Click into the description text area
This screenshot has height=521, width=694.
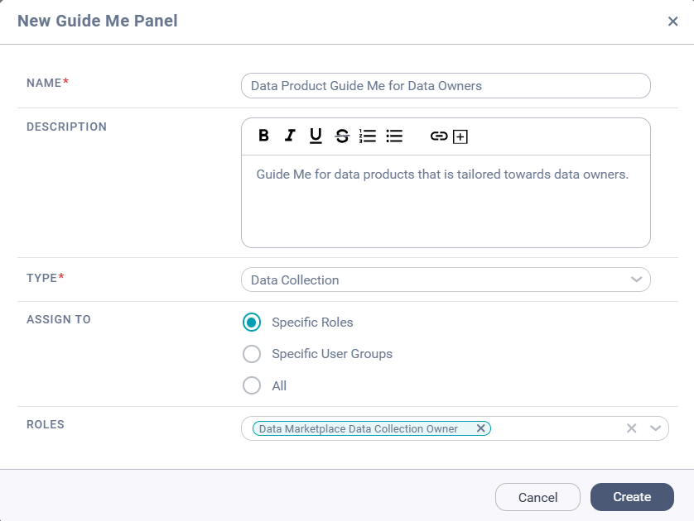(x=446, y=201)
